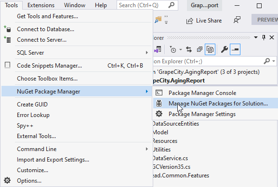Click the Send Feedback person icon

[x=237, y=20]
